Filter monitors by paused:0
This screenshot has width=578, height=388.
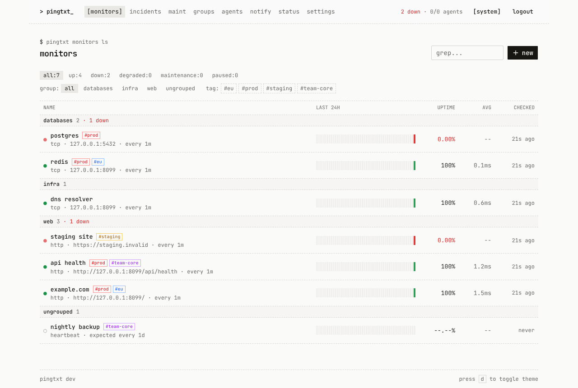point(225,75)
